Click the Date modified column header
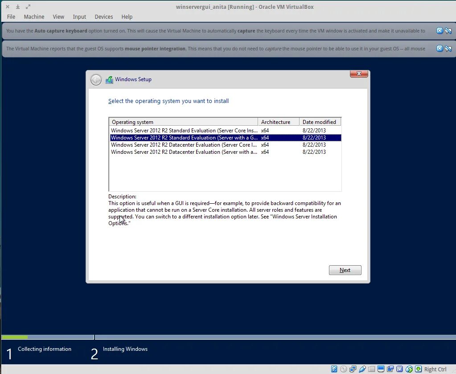 320,122
